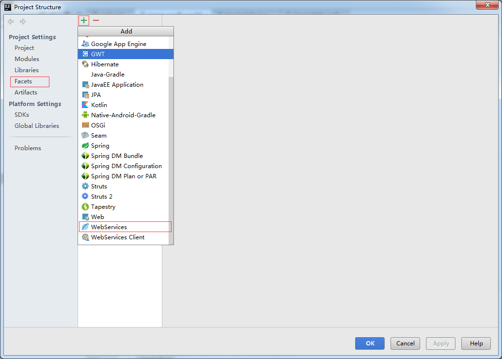Viewport: 502px width, 359px height.
Task: Choose Kotlin from the list
Action: click(123, 105)
